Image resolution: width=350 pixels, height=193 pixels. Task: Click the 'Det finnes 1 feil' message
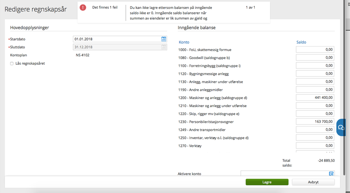click(x=105, y=7)
